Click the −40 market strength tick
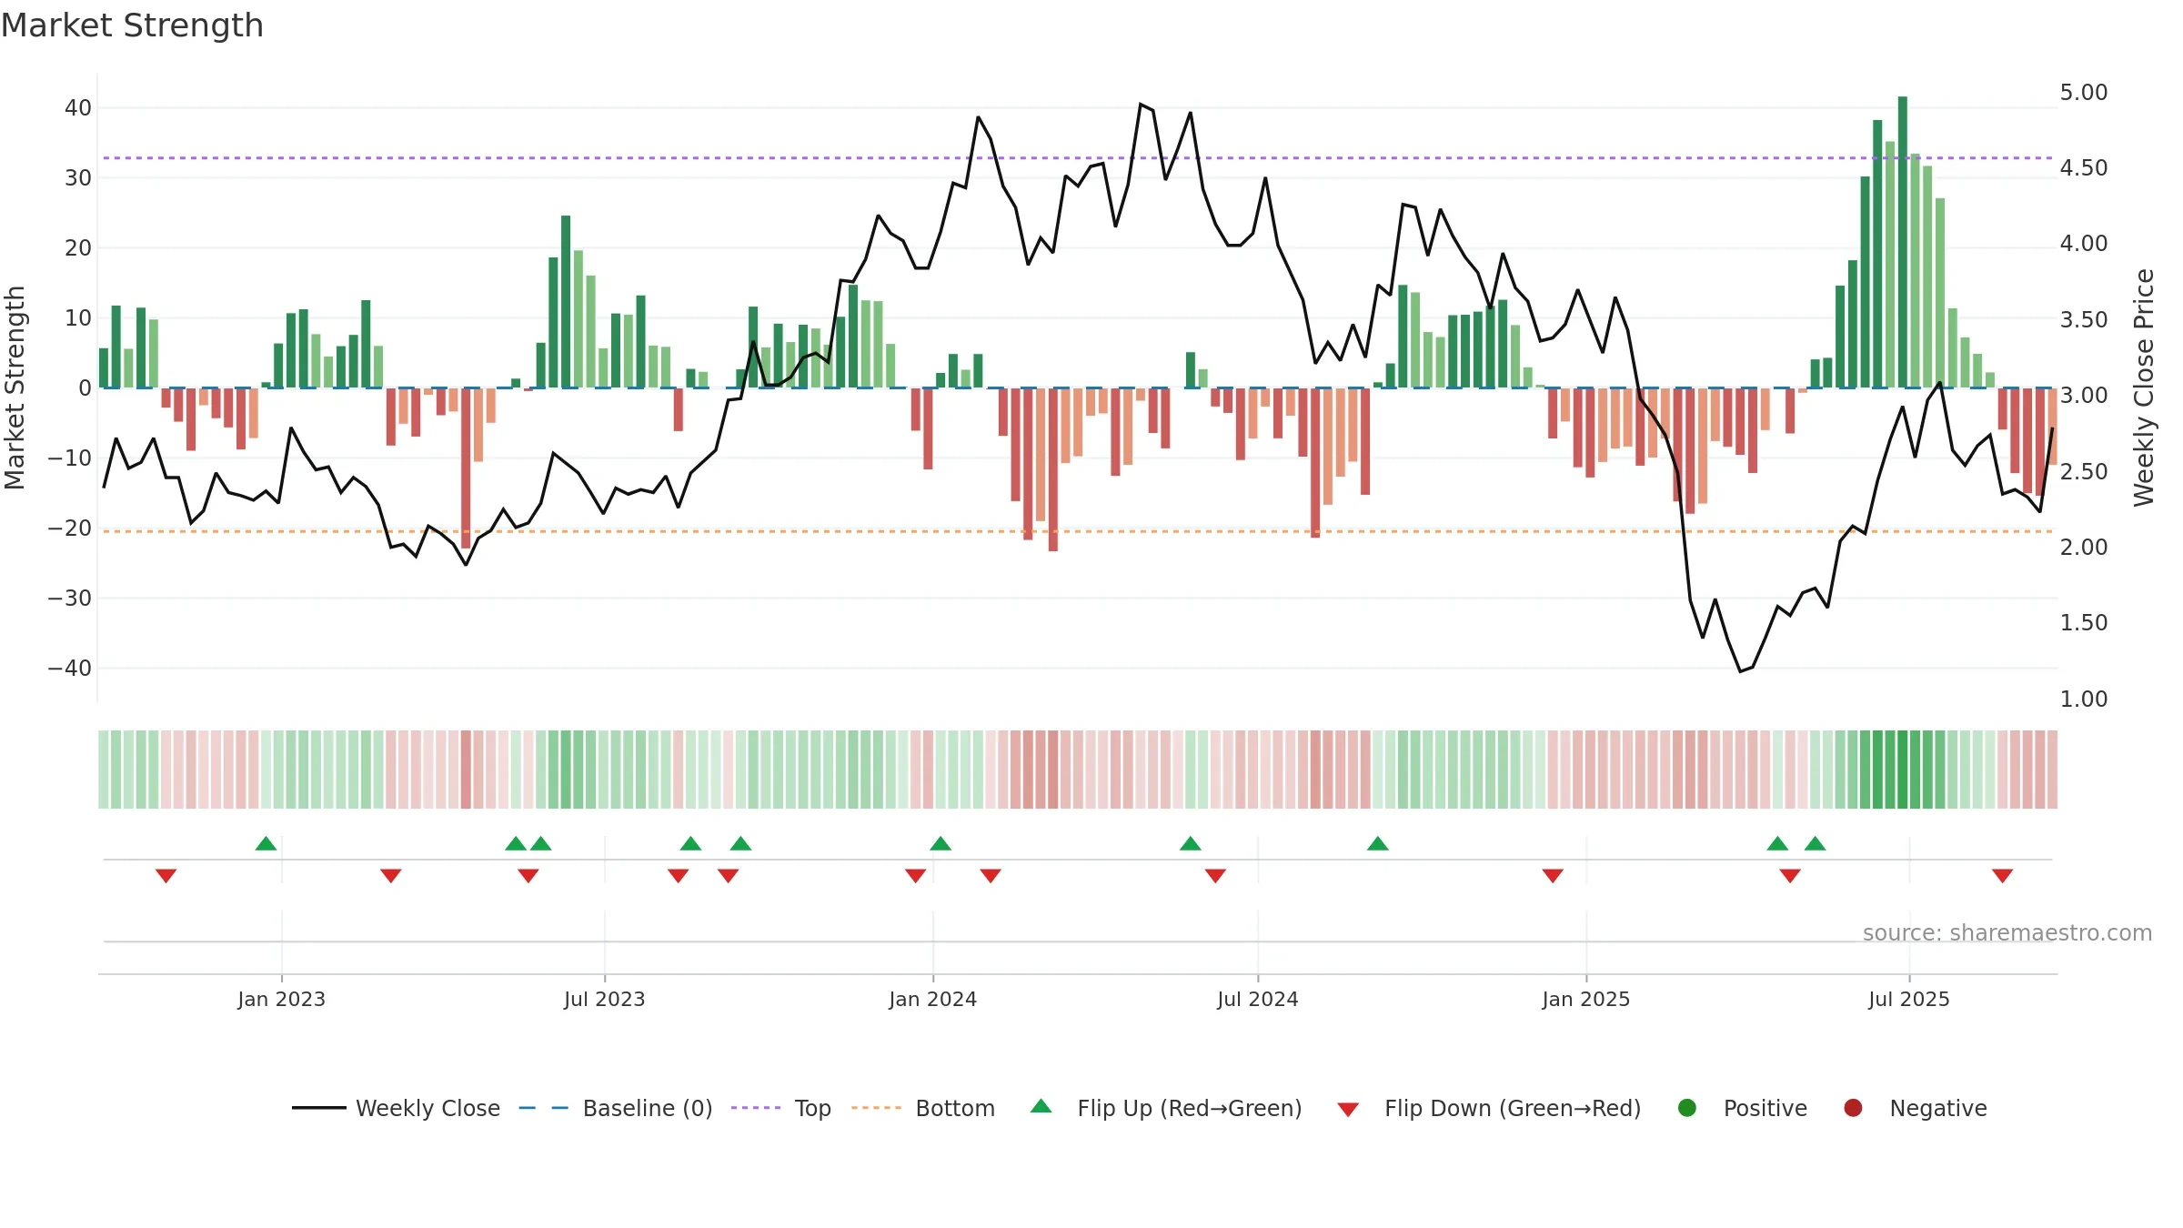This screenshot has height=1228, width=2183. click(x=70, y=669)
